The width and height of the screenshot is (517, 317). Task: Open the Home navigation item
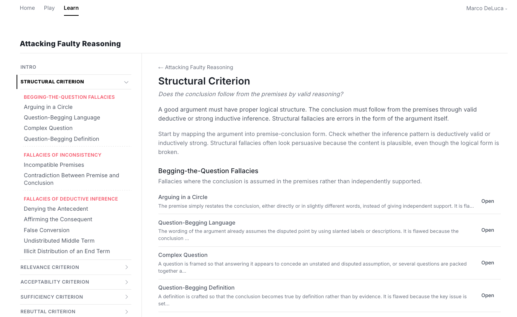click(x=27, y=8)
